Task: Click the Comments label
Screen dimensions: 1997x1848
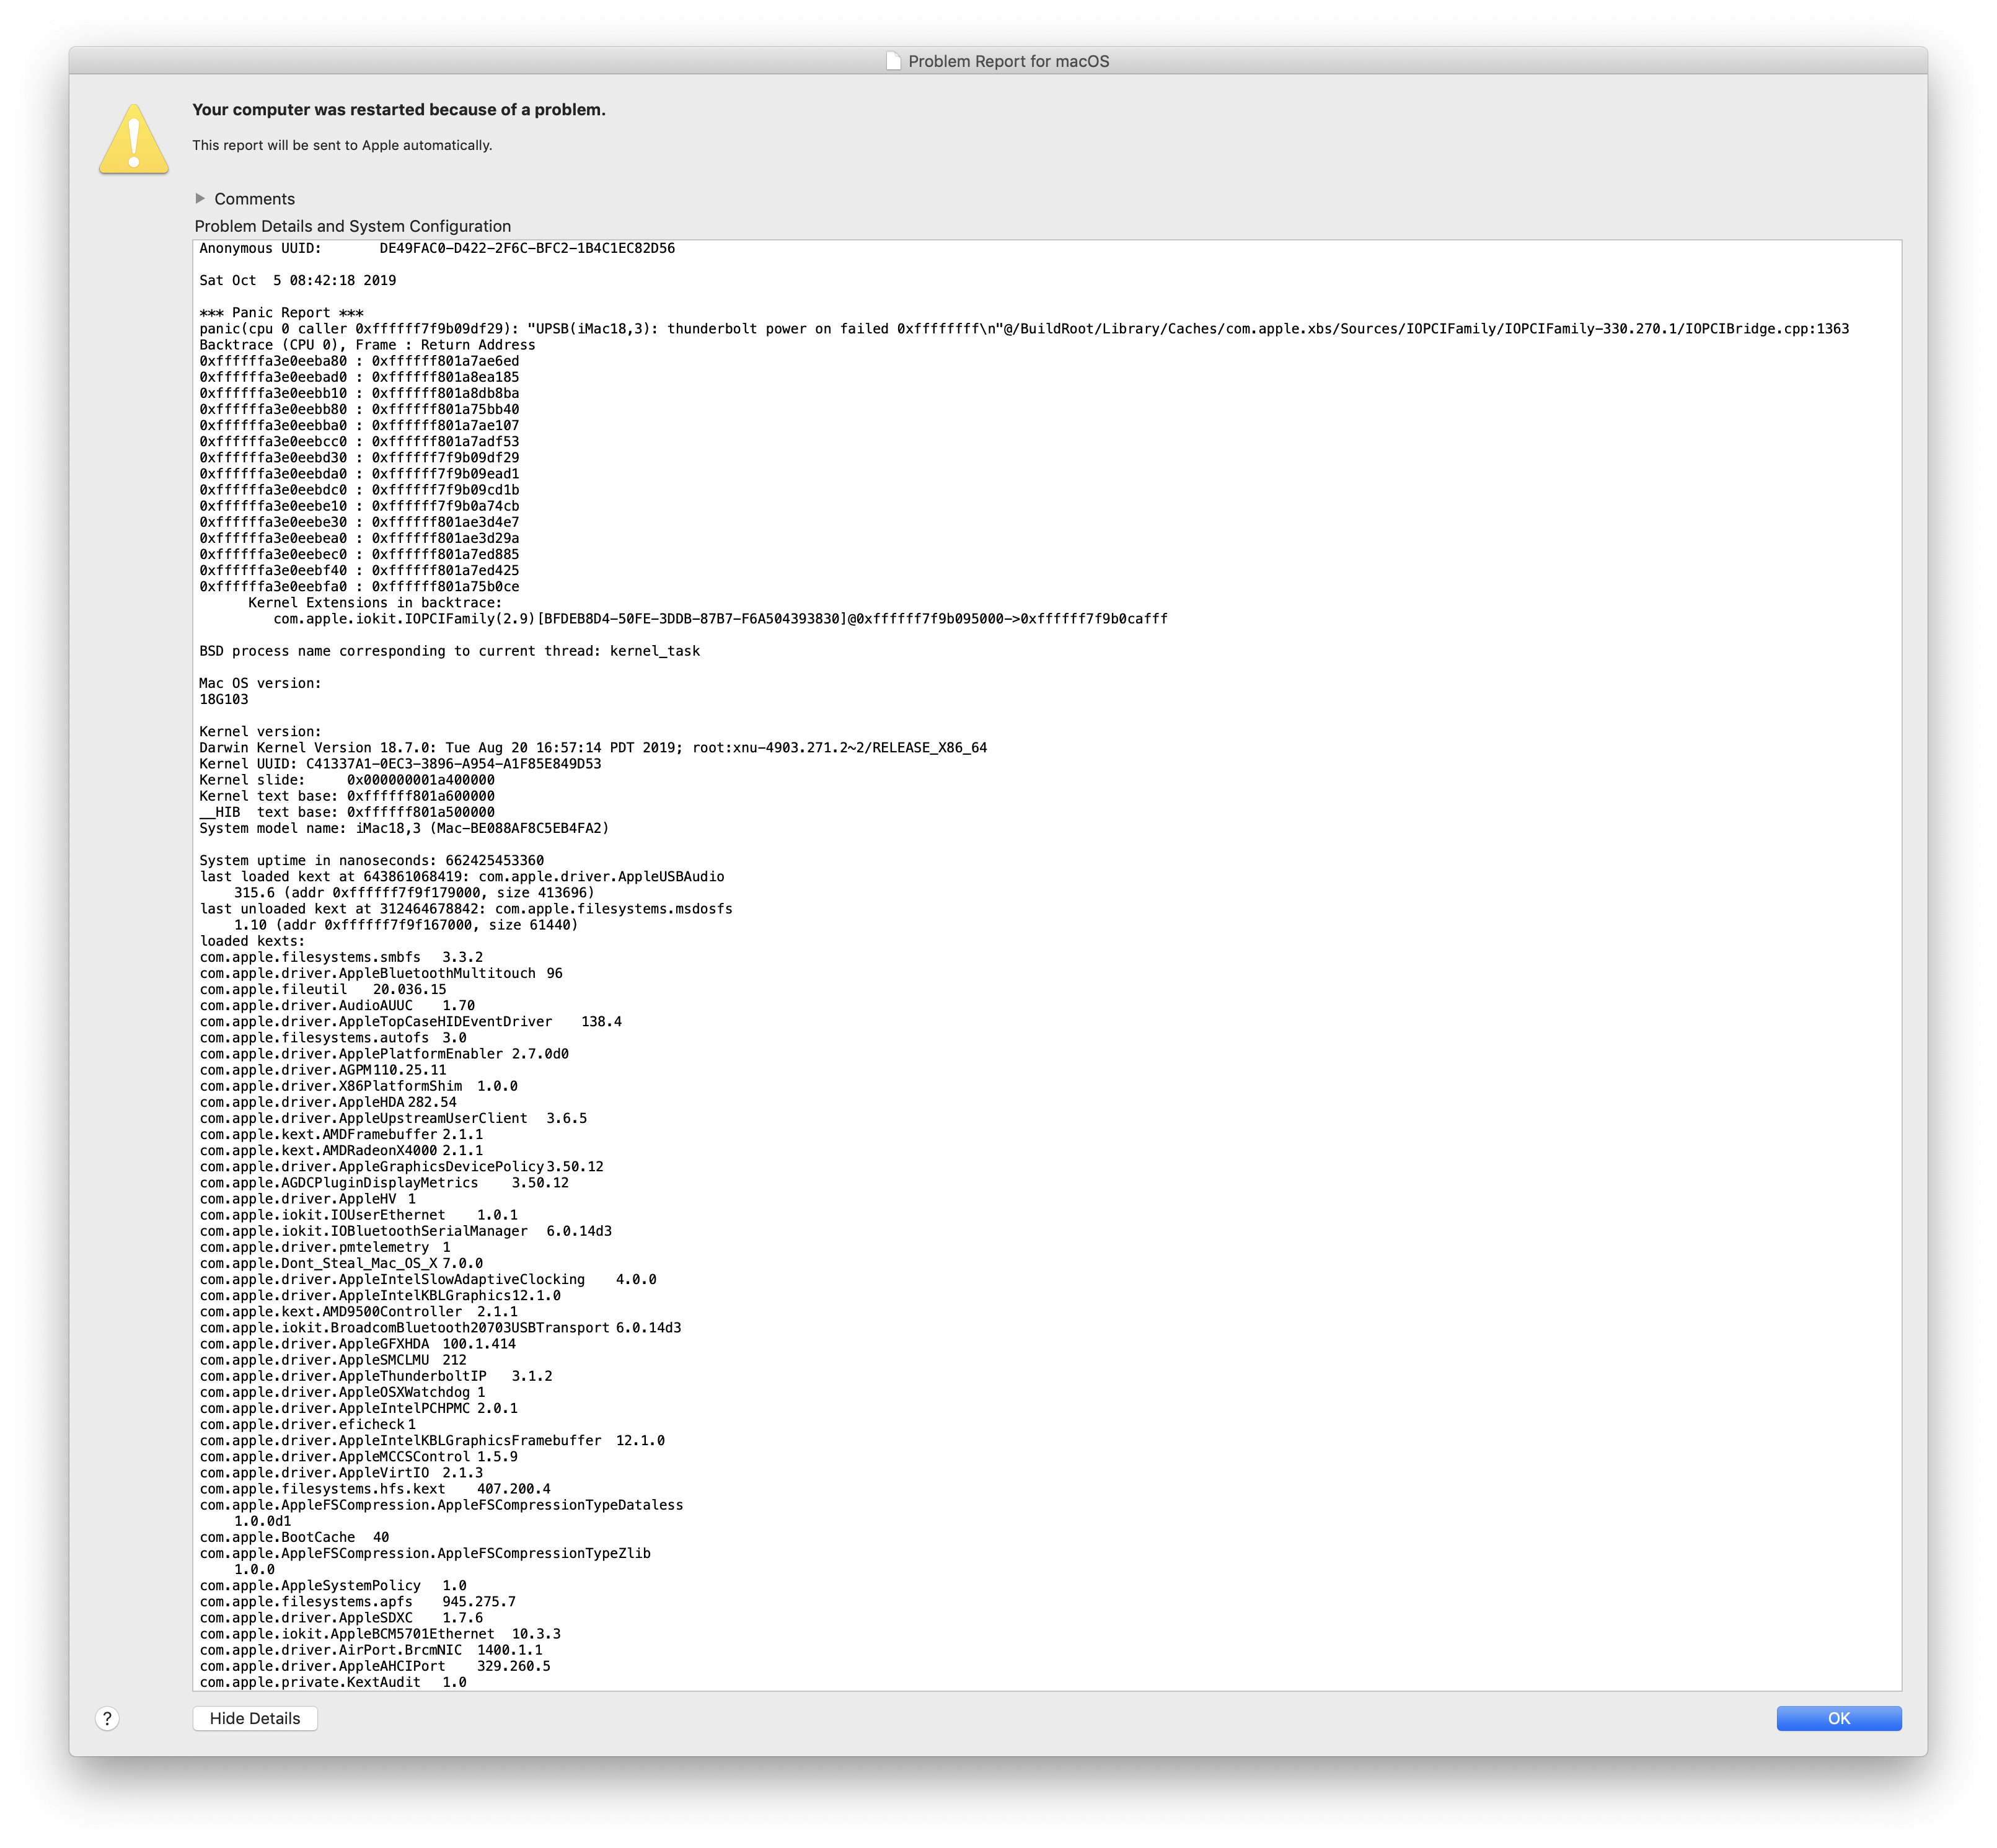Action: 254,199
